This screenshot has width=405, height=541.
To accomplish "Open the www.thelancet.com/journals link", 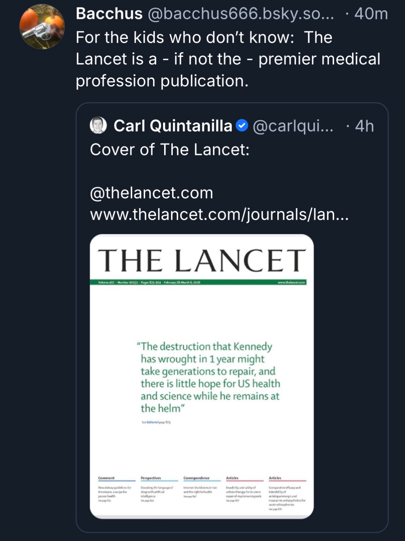I will click(219, 215).
